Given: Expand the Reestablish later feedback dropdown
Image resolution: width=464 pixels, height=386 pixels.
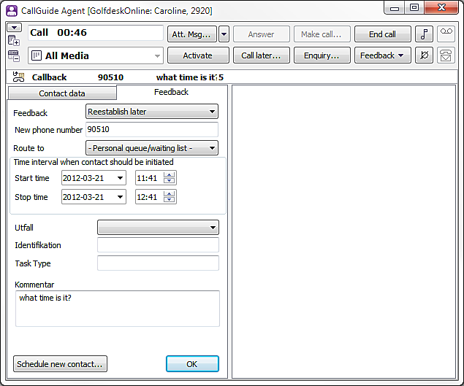Looking at the screenshot, I should click(x=212, y=112).
